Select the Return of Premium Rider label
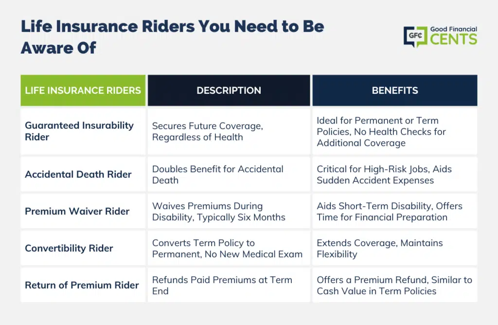The height and width of the screenshot is (325, 498). tap(83, 285)
